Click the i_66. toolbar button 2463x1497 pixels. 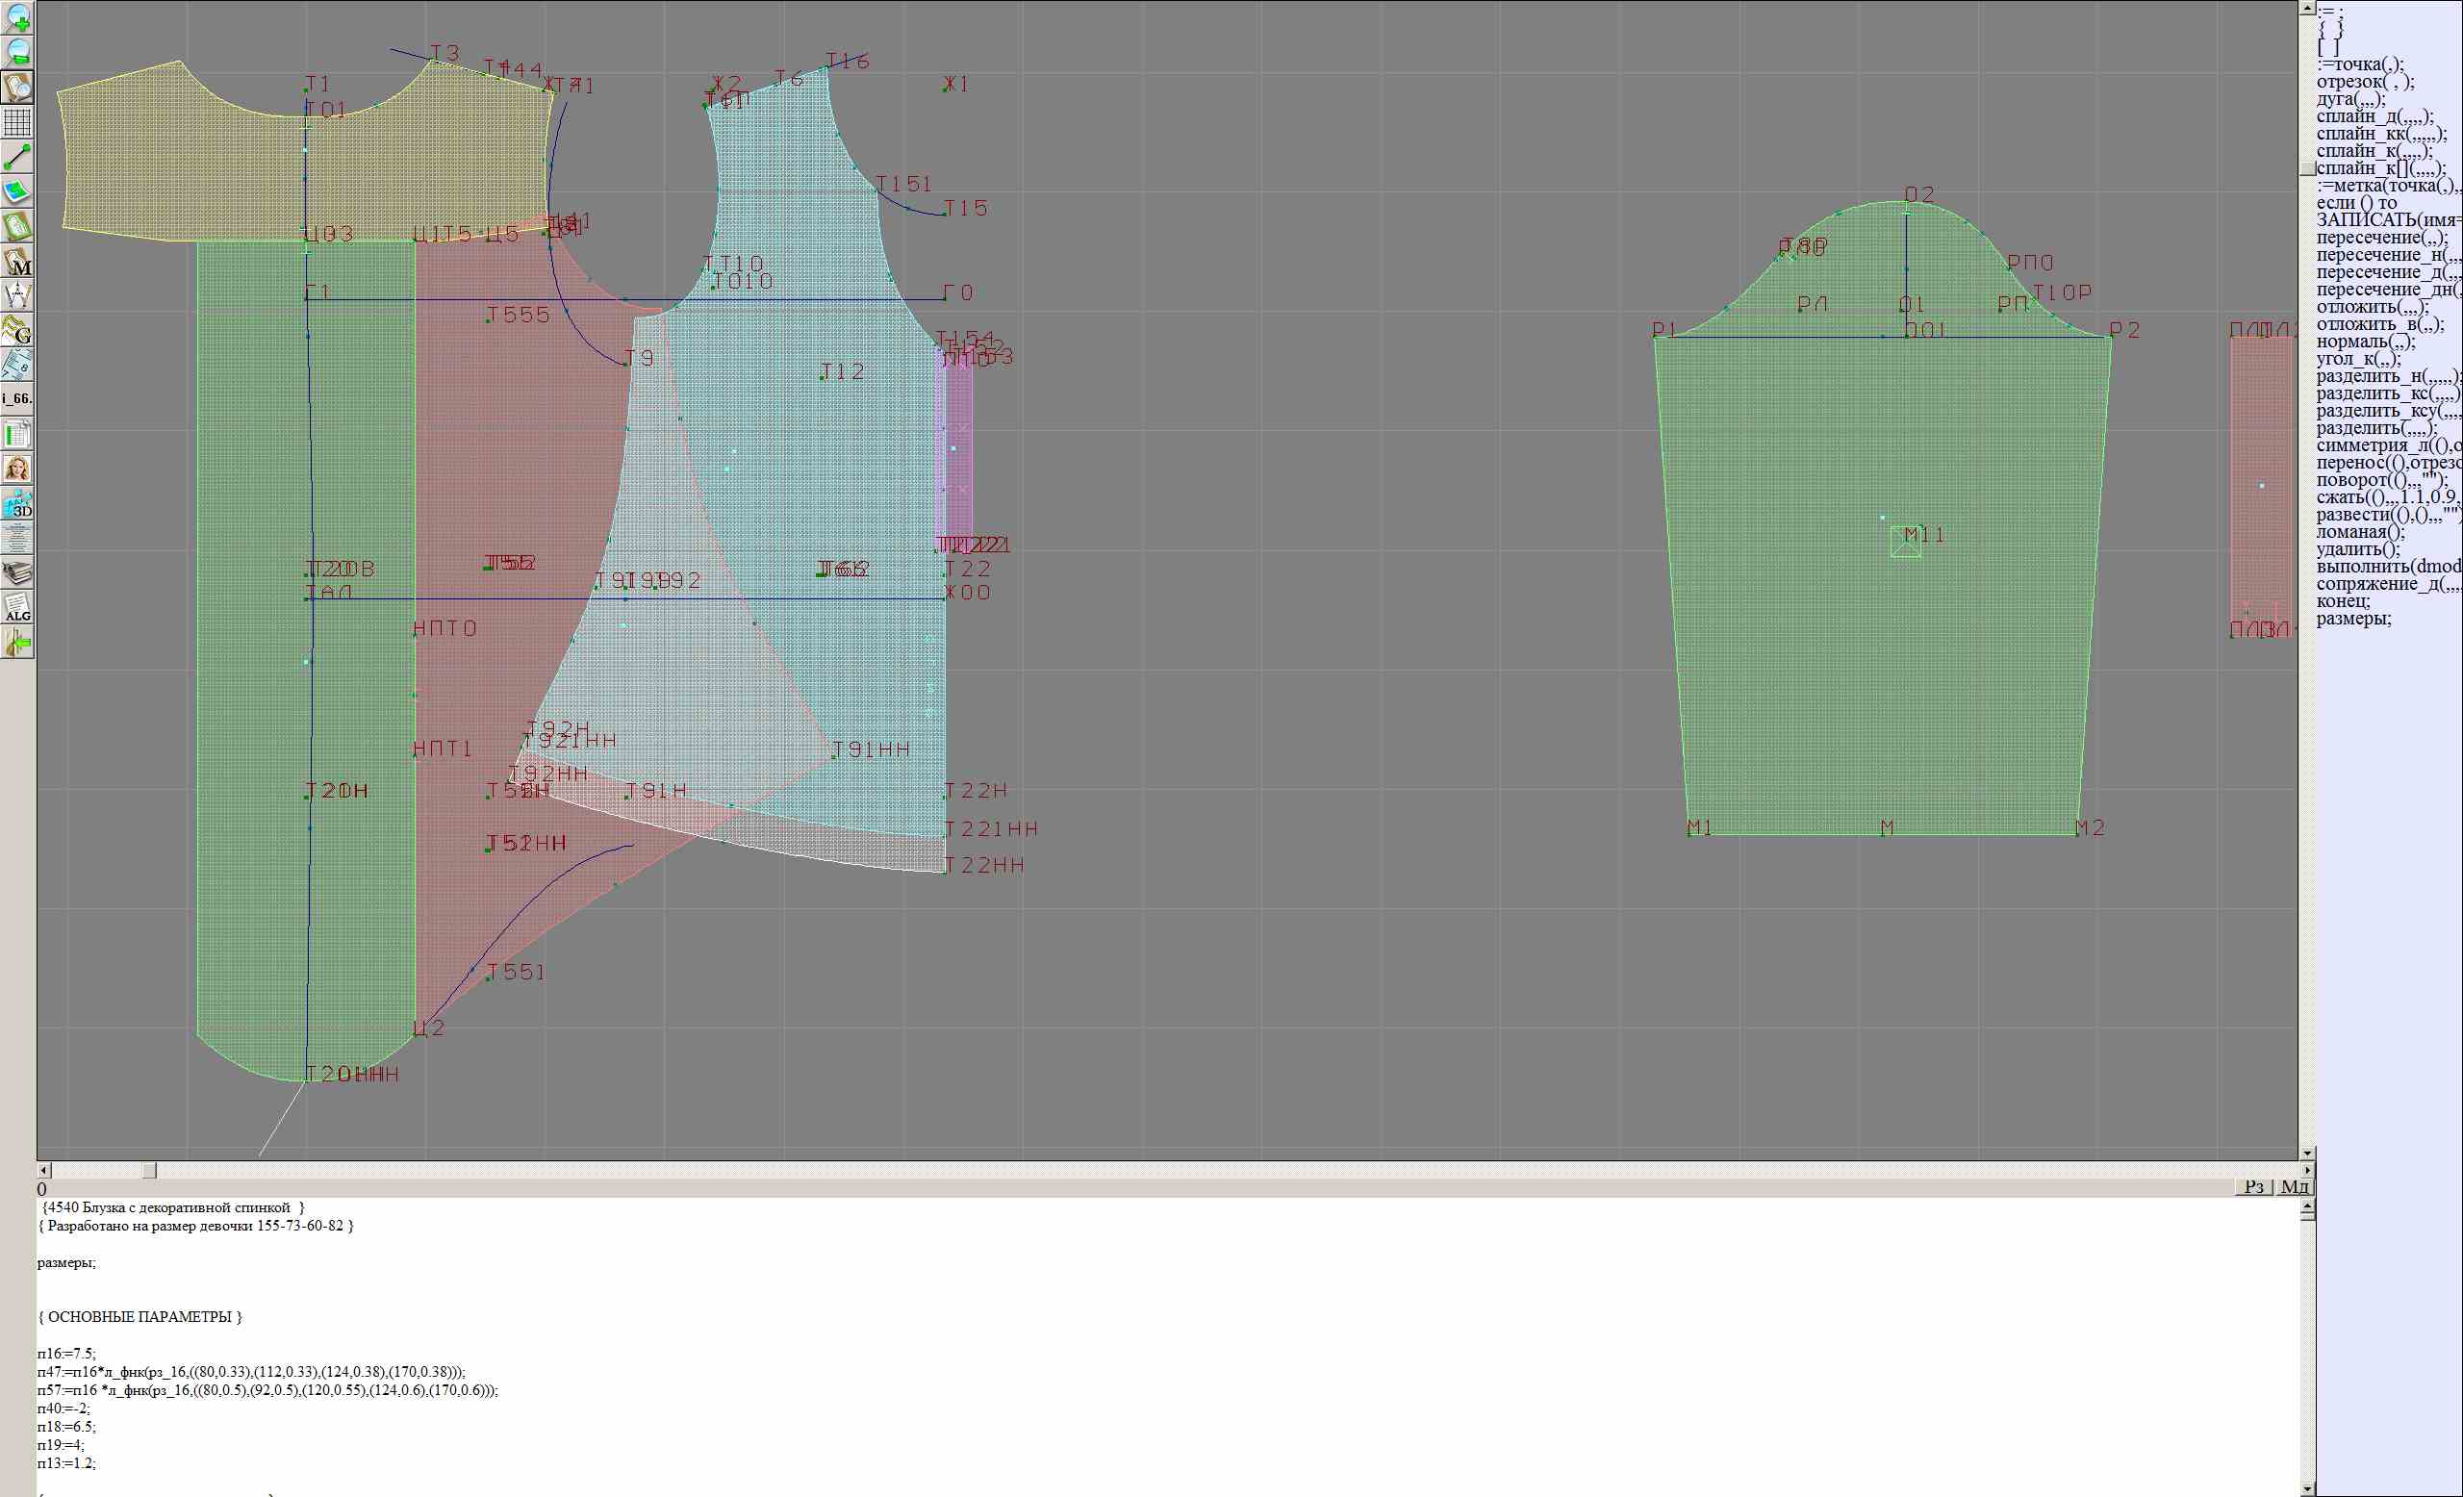[18, 398]
